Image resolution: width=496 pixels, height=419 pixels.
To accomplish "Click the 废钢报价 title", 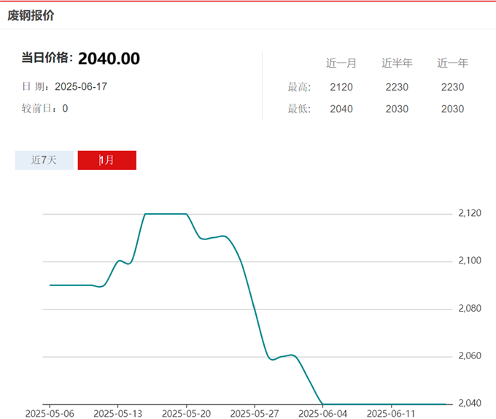I will pos(31,15).
